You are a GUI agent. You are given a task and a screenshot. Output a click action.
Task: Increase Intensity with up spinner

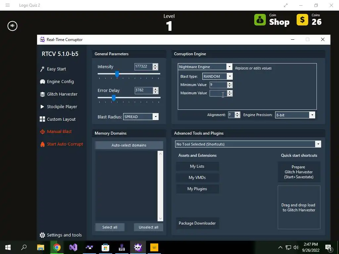coord(155,65)
